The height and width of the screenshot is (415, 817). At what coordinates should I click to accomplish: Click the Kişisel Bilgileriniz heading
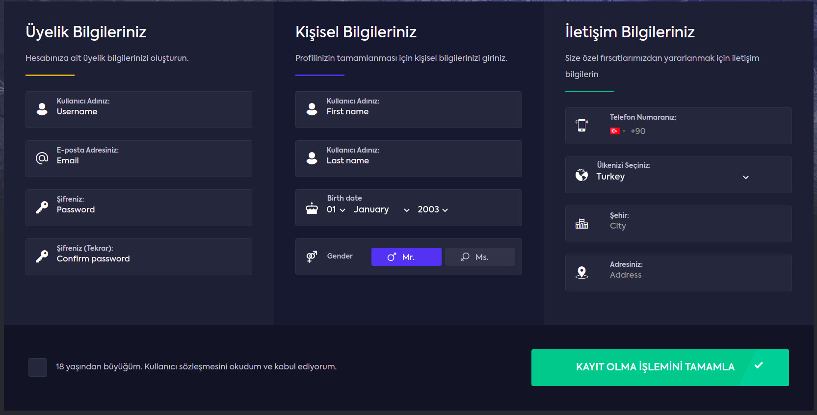(x=356, y=32)
